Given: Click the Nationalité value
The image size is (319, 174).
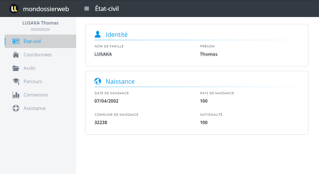Looking at the screenshot, I should click(204, 122).
